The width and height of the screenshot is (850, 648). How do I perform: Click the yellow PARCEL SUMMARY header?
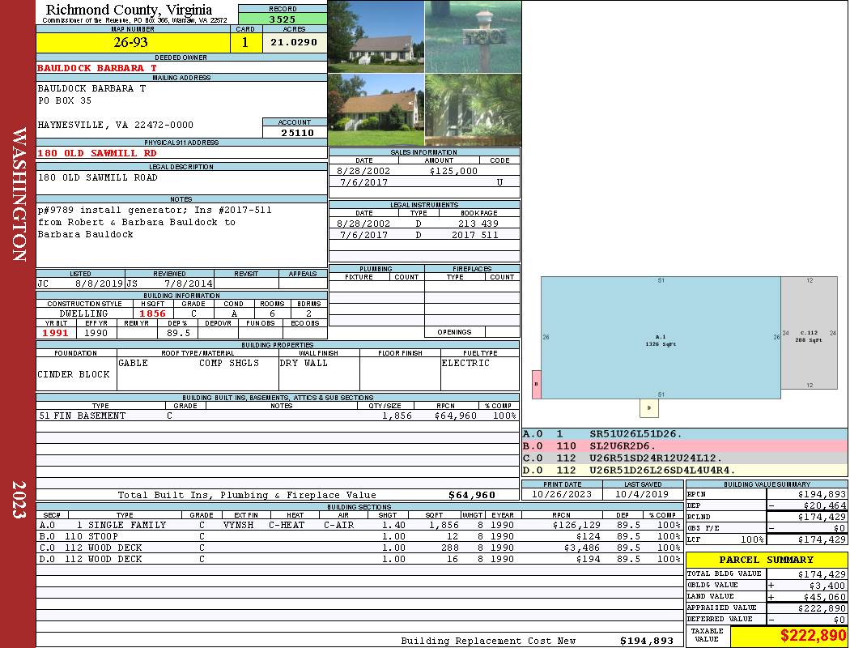767,560
